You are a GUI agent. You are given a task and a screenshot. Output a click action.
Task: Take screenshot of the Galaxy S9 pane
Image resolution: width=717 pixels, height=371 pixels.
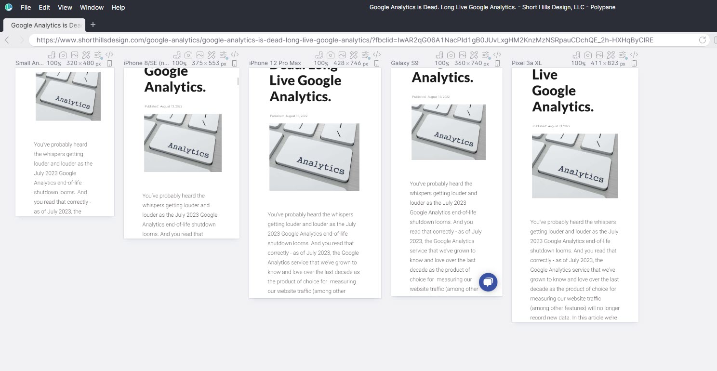point(451,55)
